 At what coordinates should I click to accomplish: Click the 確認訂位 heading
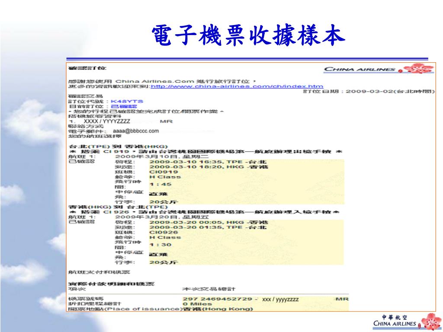coord(87,68)
